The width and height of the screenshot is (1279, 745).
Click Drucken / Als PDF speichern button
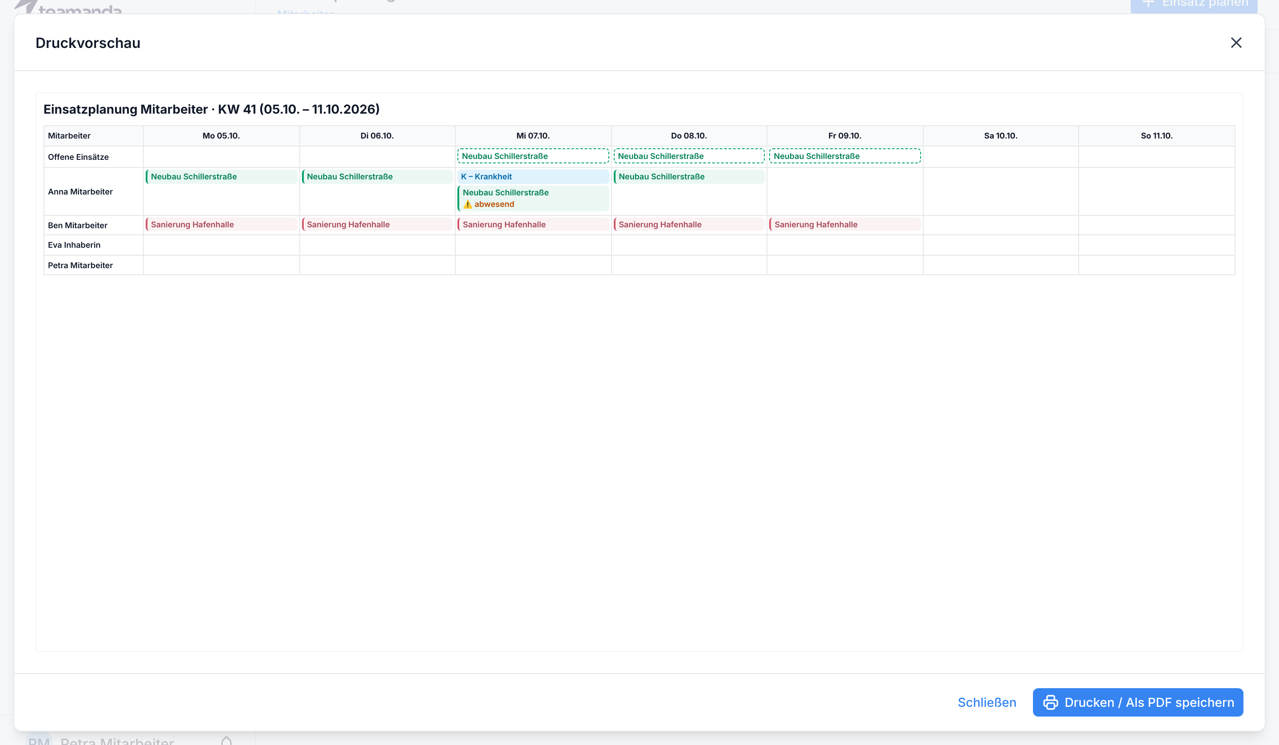click(x=1138, y=702)
